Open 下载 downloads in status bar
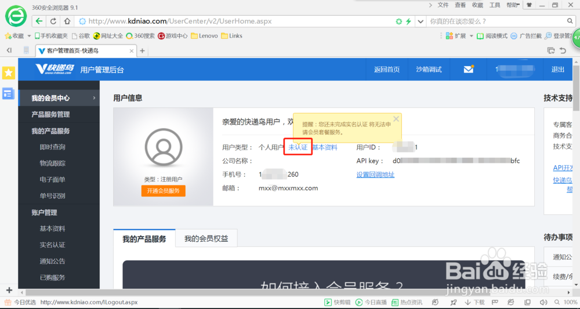Screen dimensions: 580x309 click(x=474, y=303)
